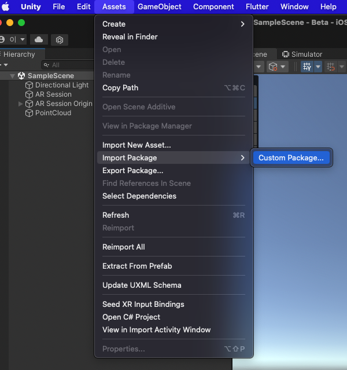Toggle the scene grid snapping icon
The image size is (347, 370).
[x=307, y=67]
